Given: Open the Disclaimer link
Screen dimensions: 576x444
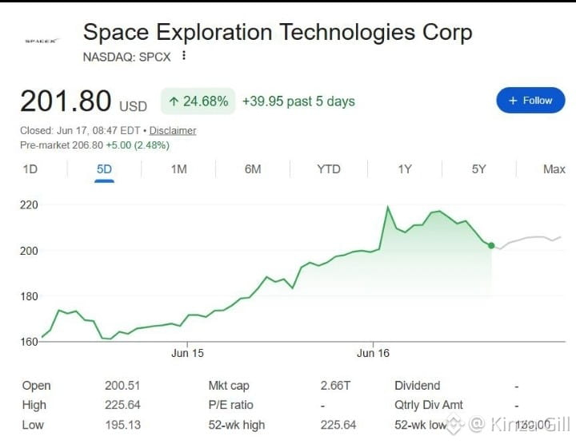Looking at the screenshot, I should (x=173, y=130).
